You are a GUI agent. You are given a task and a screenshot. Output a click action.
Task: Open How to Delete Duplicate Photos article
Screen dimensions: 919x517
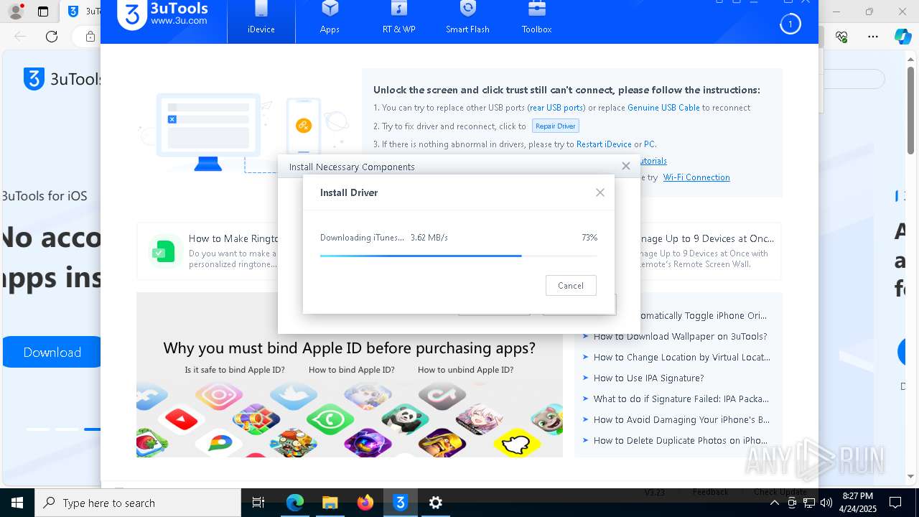(x=680, y=440)
